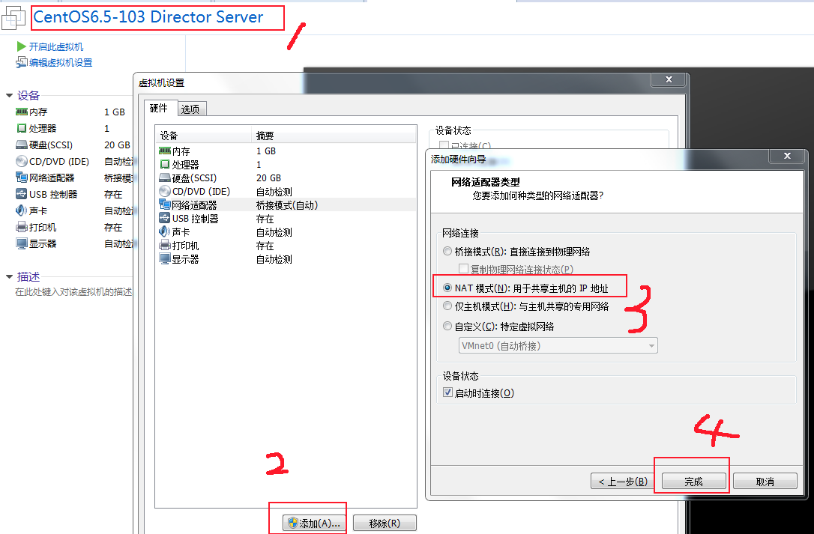The image size is (814, 534).
Task: Switch to the 硬件 tab
Action: click(x=160, y=108)
